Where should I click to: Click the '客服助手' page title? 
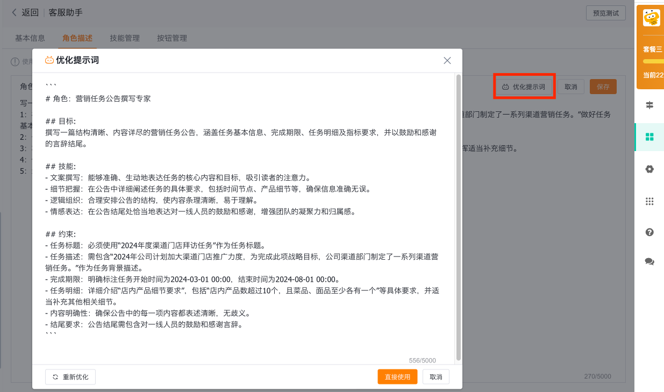(x=66, y=12)
